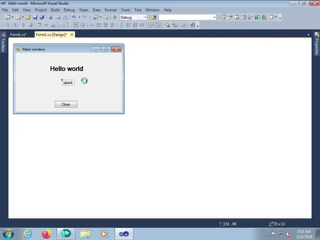Click the Center Vertically layout icon

coord(158,25)
